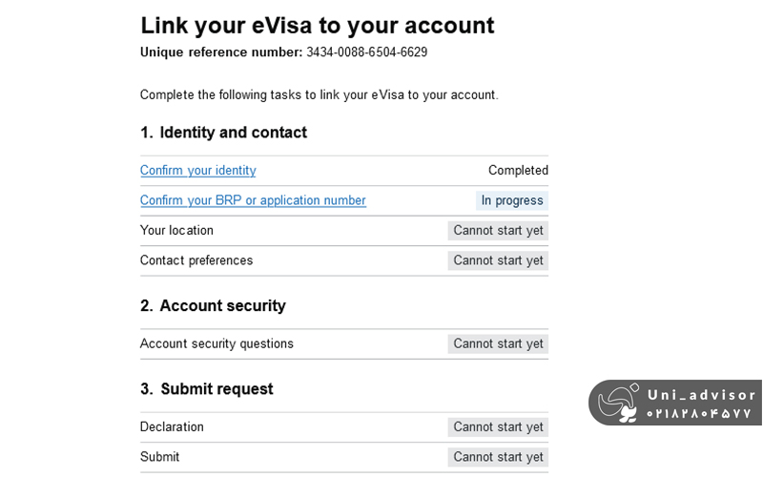Click the Uni_advisor logo icon
The width and height of the screenshot is (763, 477).
click(x=618, y=403)
